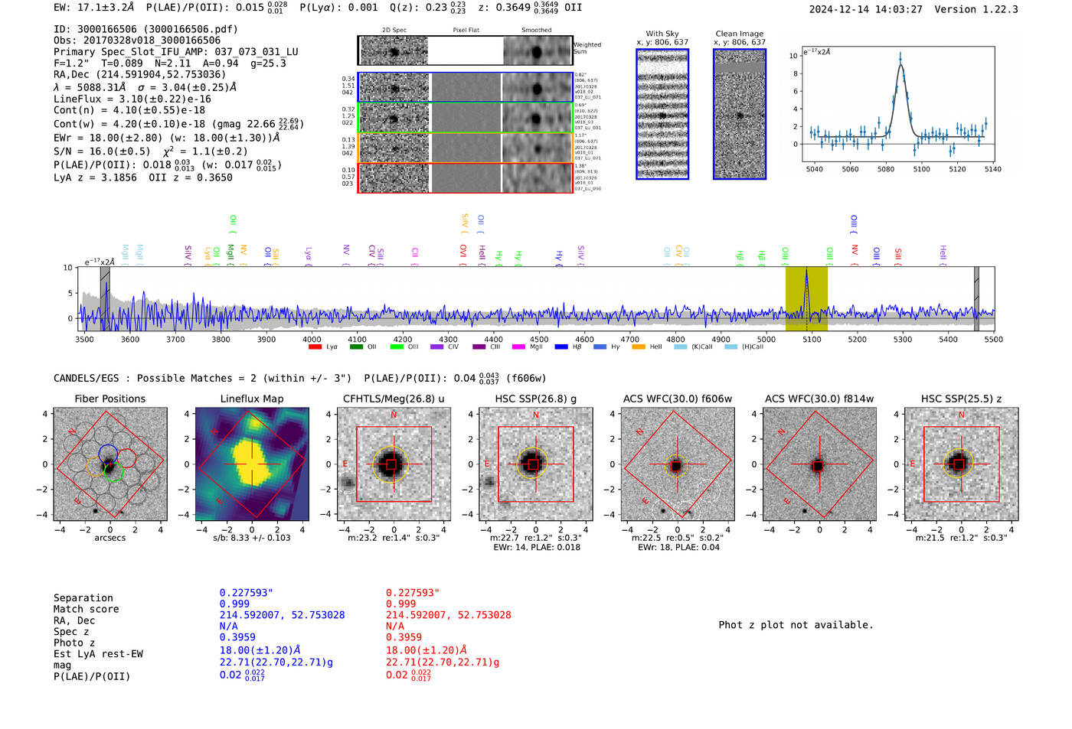Click the Obs 20170328v018_3000166506 line
Viewport: 1072px width, 729px height.
137,41
